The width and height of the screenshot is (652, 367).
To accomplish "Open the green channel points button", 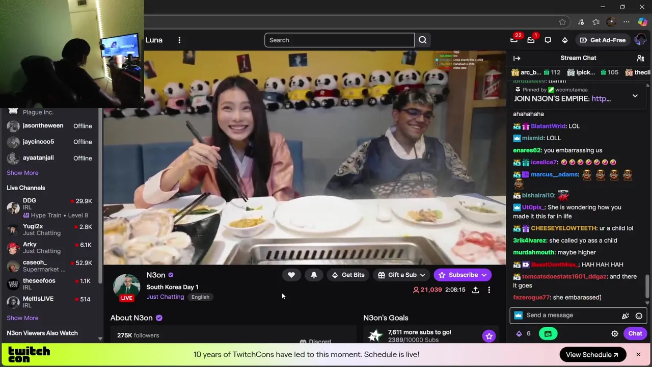I will [x=548, y=333].
